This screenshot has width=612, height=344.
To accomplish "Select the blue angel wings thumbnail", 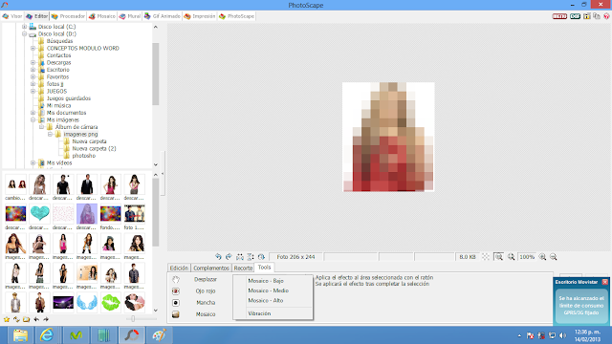I will [87, 303].
